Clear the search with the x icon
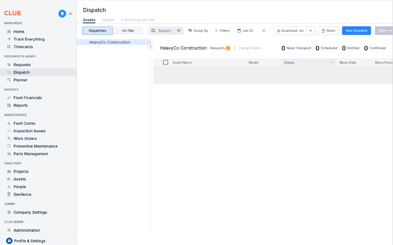The width and height of the screenshot is (393, 245). click(x=179, y=30)
